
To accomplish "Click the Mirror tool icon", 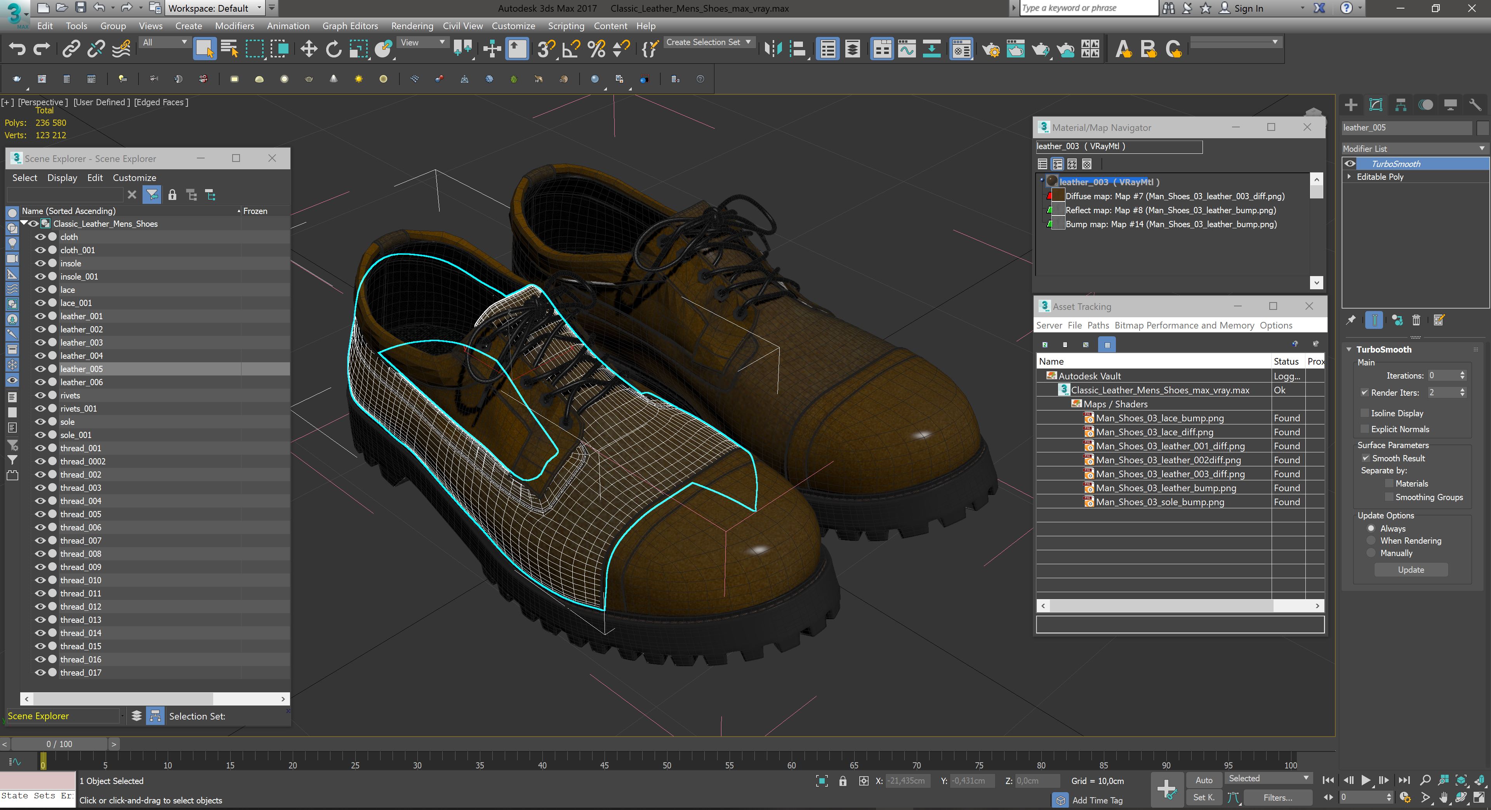I will (x=773, y=49).
